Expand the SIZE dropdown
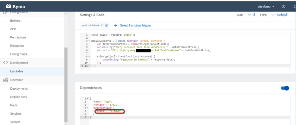Screen dimensions: 296x125 251,15
